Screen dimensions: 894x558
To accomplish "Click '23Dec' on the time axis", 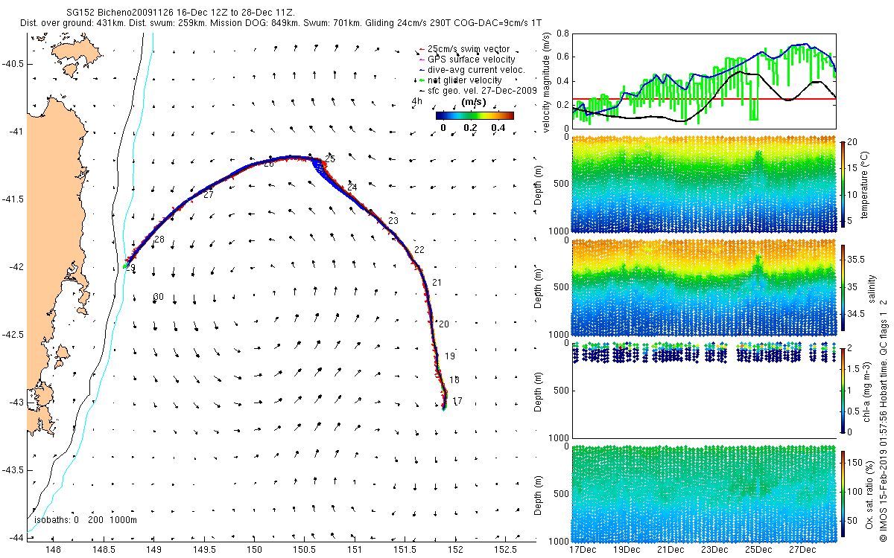I will 714,550.
